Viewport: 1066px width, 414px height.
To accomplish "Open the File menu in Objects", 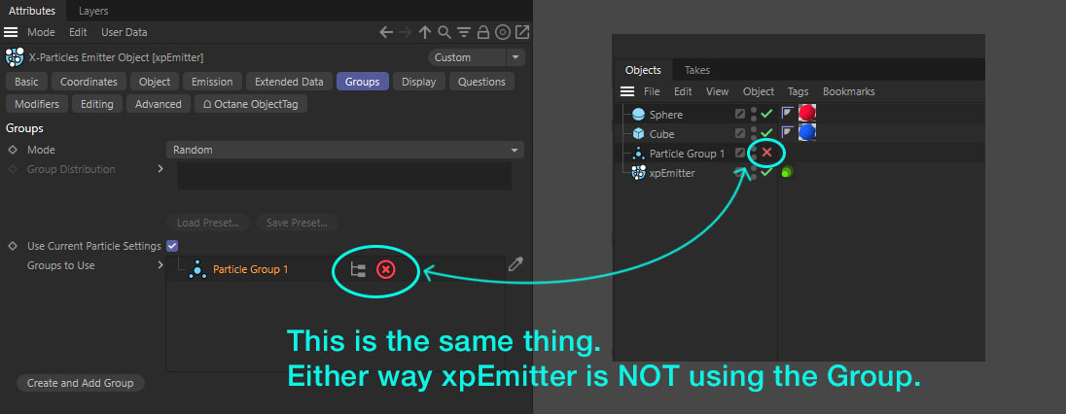I will click(652, 91).
